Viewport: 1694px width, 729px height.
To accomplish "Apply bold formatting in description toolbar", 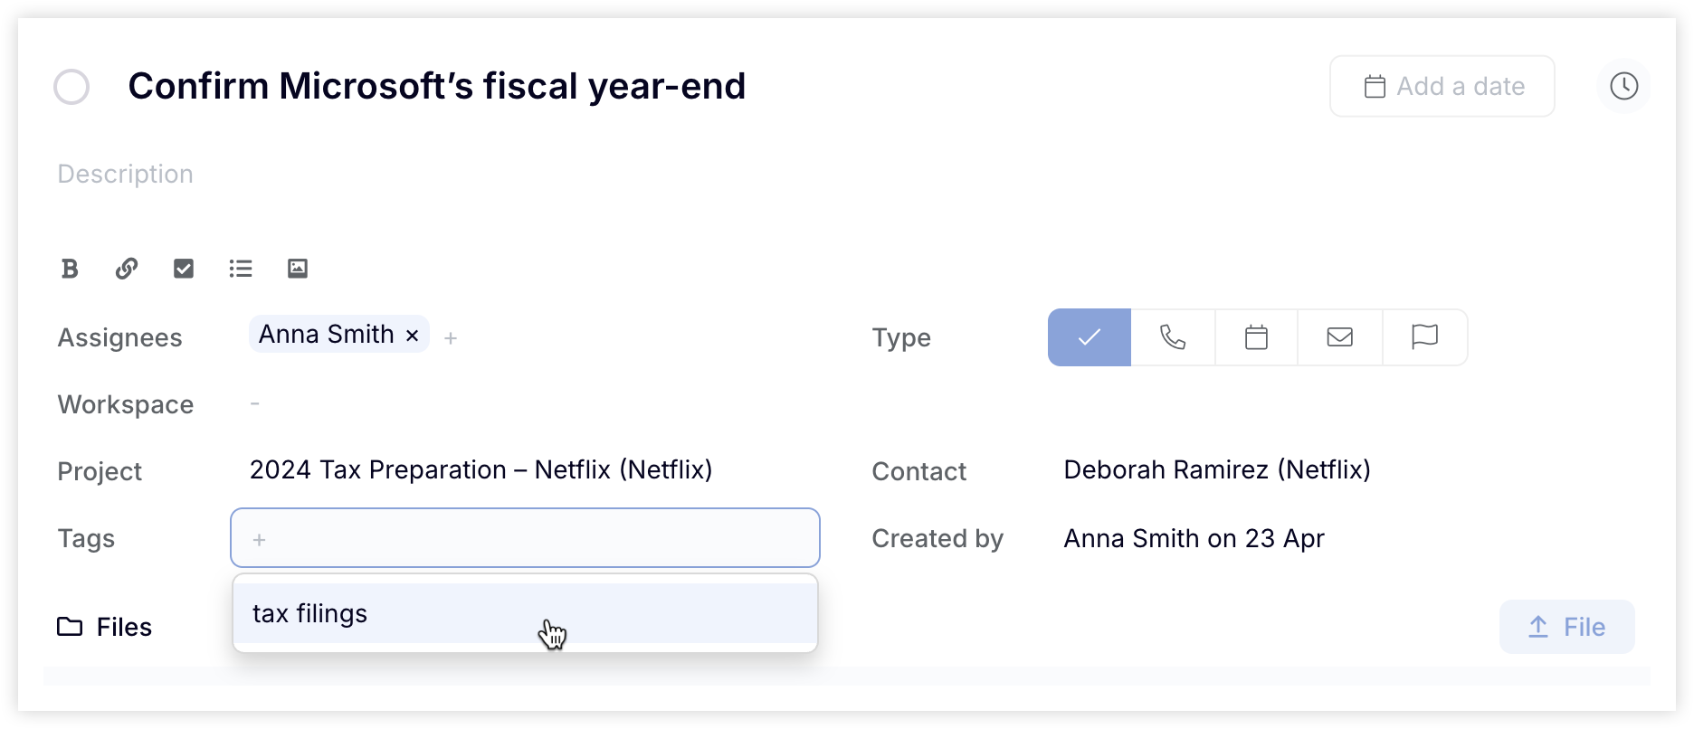I will click(x=70, y=269).
